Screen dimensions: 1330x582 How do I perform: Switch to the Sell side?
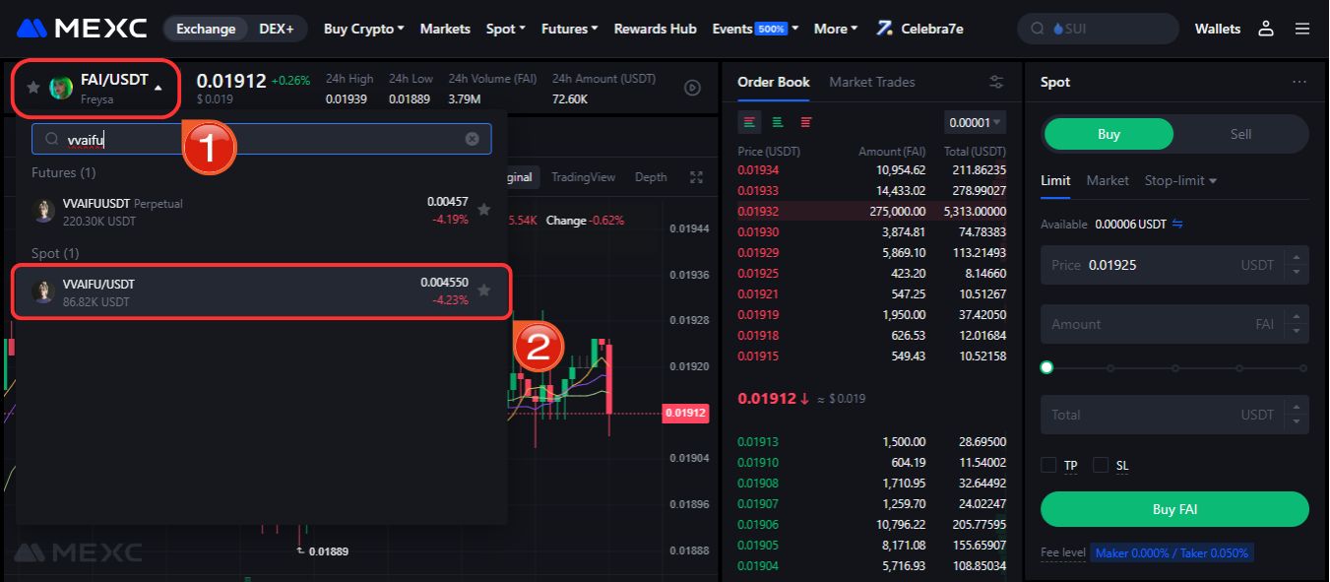(x=1240, y=134)
